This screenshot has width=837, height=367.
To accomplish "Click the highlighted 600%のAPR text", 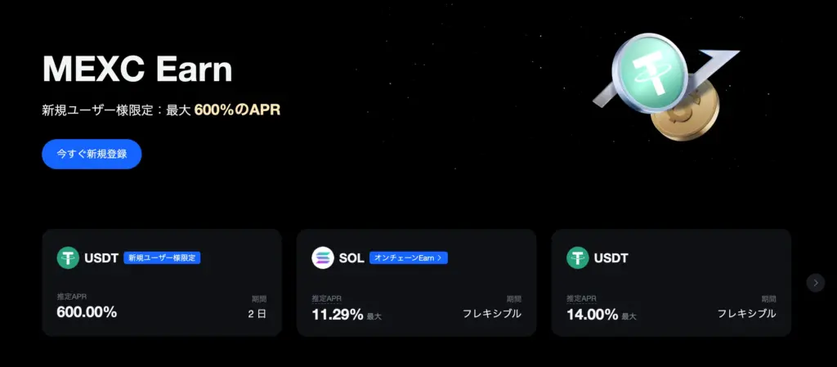I will tap(237, 110).
